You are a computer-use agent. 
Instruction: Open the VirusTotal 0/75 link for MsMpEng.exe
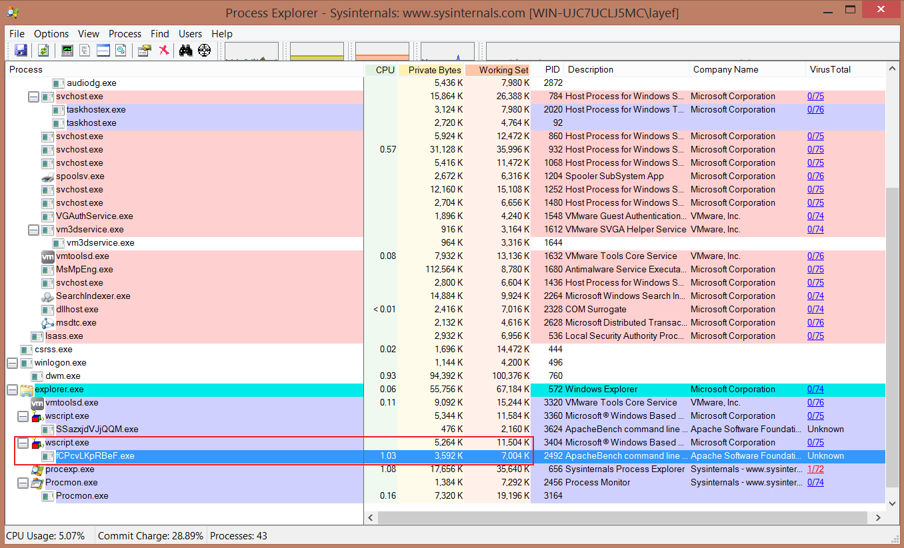(x=816, y=270)
